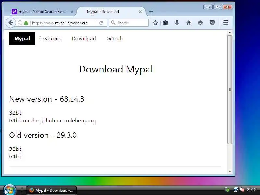Image resolution: width=260 pixels, height=195 pixels.
Task: Switch to mypal Yahoo Search Results tab
Action: (x=43, y=12)
